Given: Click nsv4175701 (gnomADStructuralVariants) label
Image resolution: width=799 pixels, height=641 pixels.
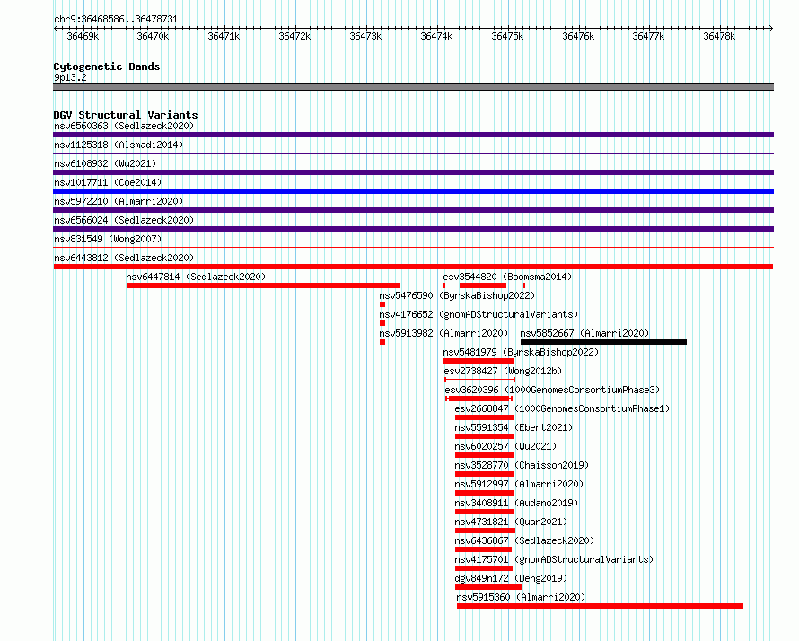Looking at the screenshot, I should pos(554,559).
